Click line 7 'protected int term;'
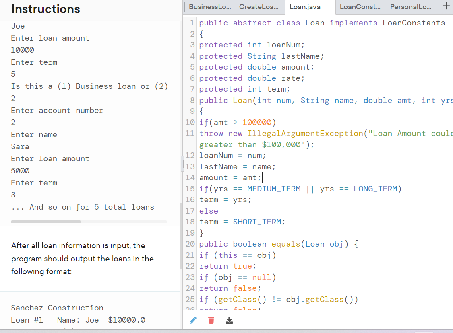Viewport: 453px width, 333px height. (x=244, y=89)
